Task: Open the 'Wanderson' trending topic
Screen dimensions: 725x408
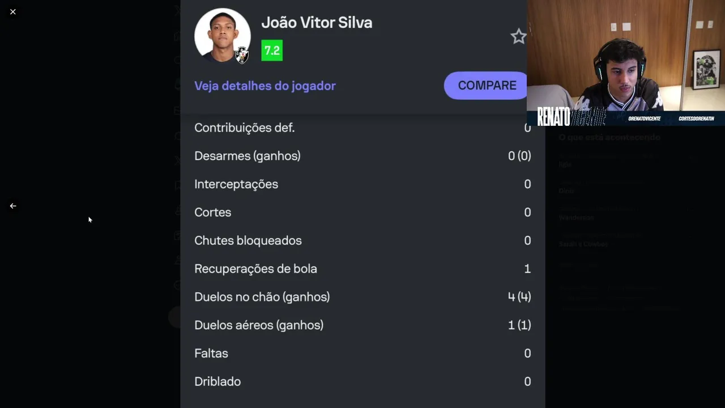Action: [x=576, y=218]
